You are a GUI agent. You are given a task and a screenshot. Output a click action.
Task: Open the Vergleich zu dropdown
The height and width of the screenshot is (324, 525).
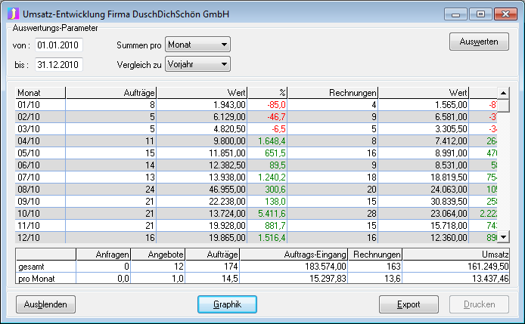pyautogui.click(x=197, y=65)
